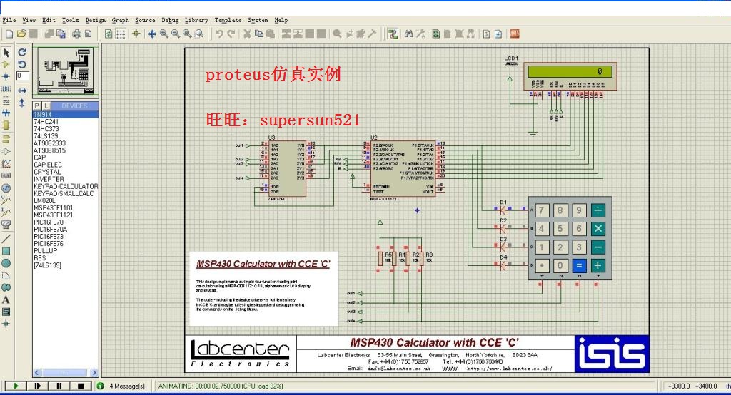Select the Virtual Instruments Mode tool

pos(6,225)
